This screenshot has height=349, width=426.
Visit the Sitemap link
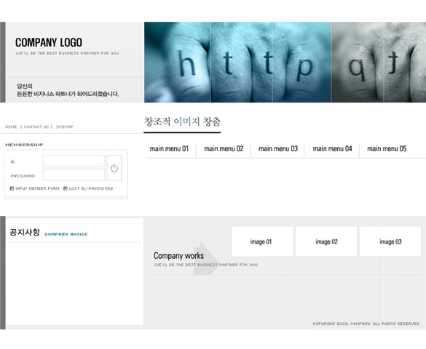click(65, 127)
